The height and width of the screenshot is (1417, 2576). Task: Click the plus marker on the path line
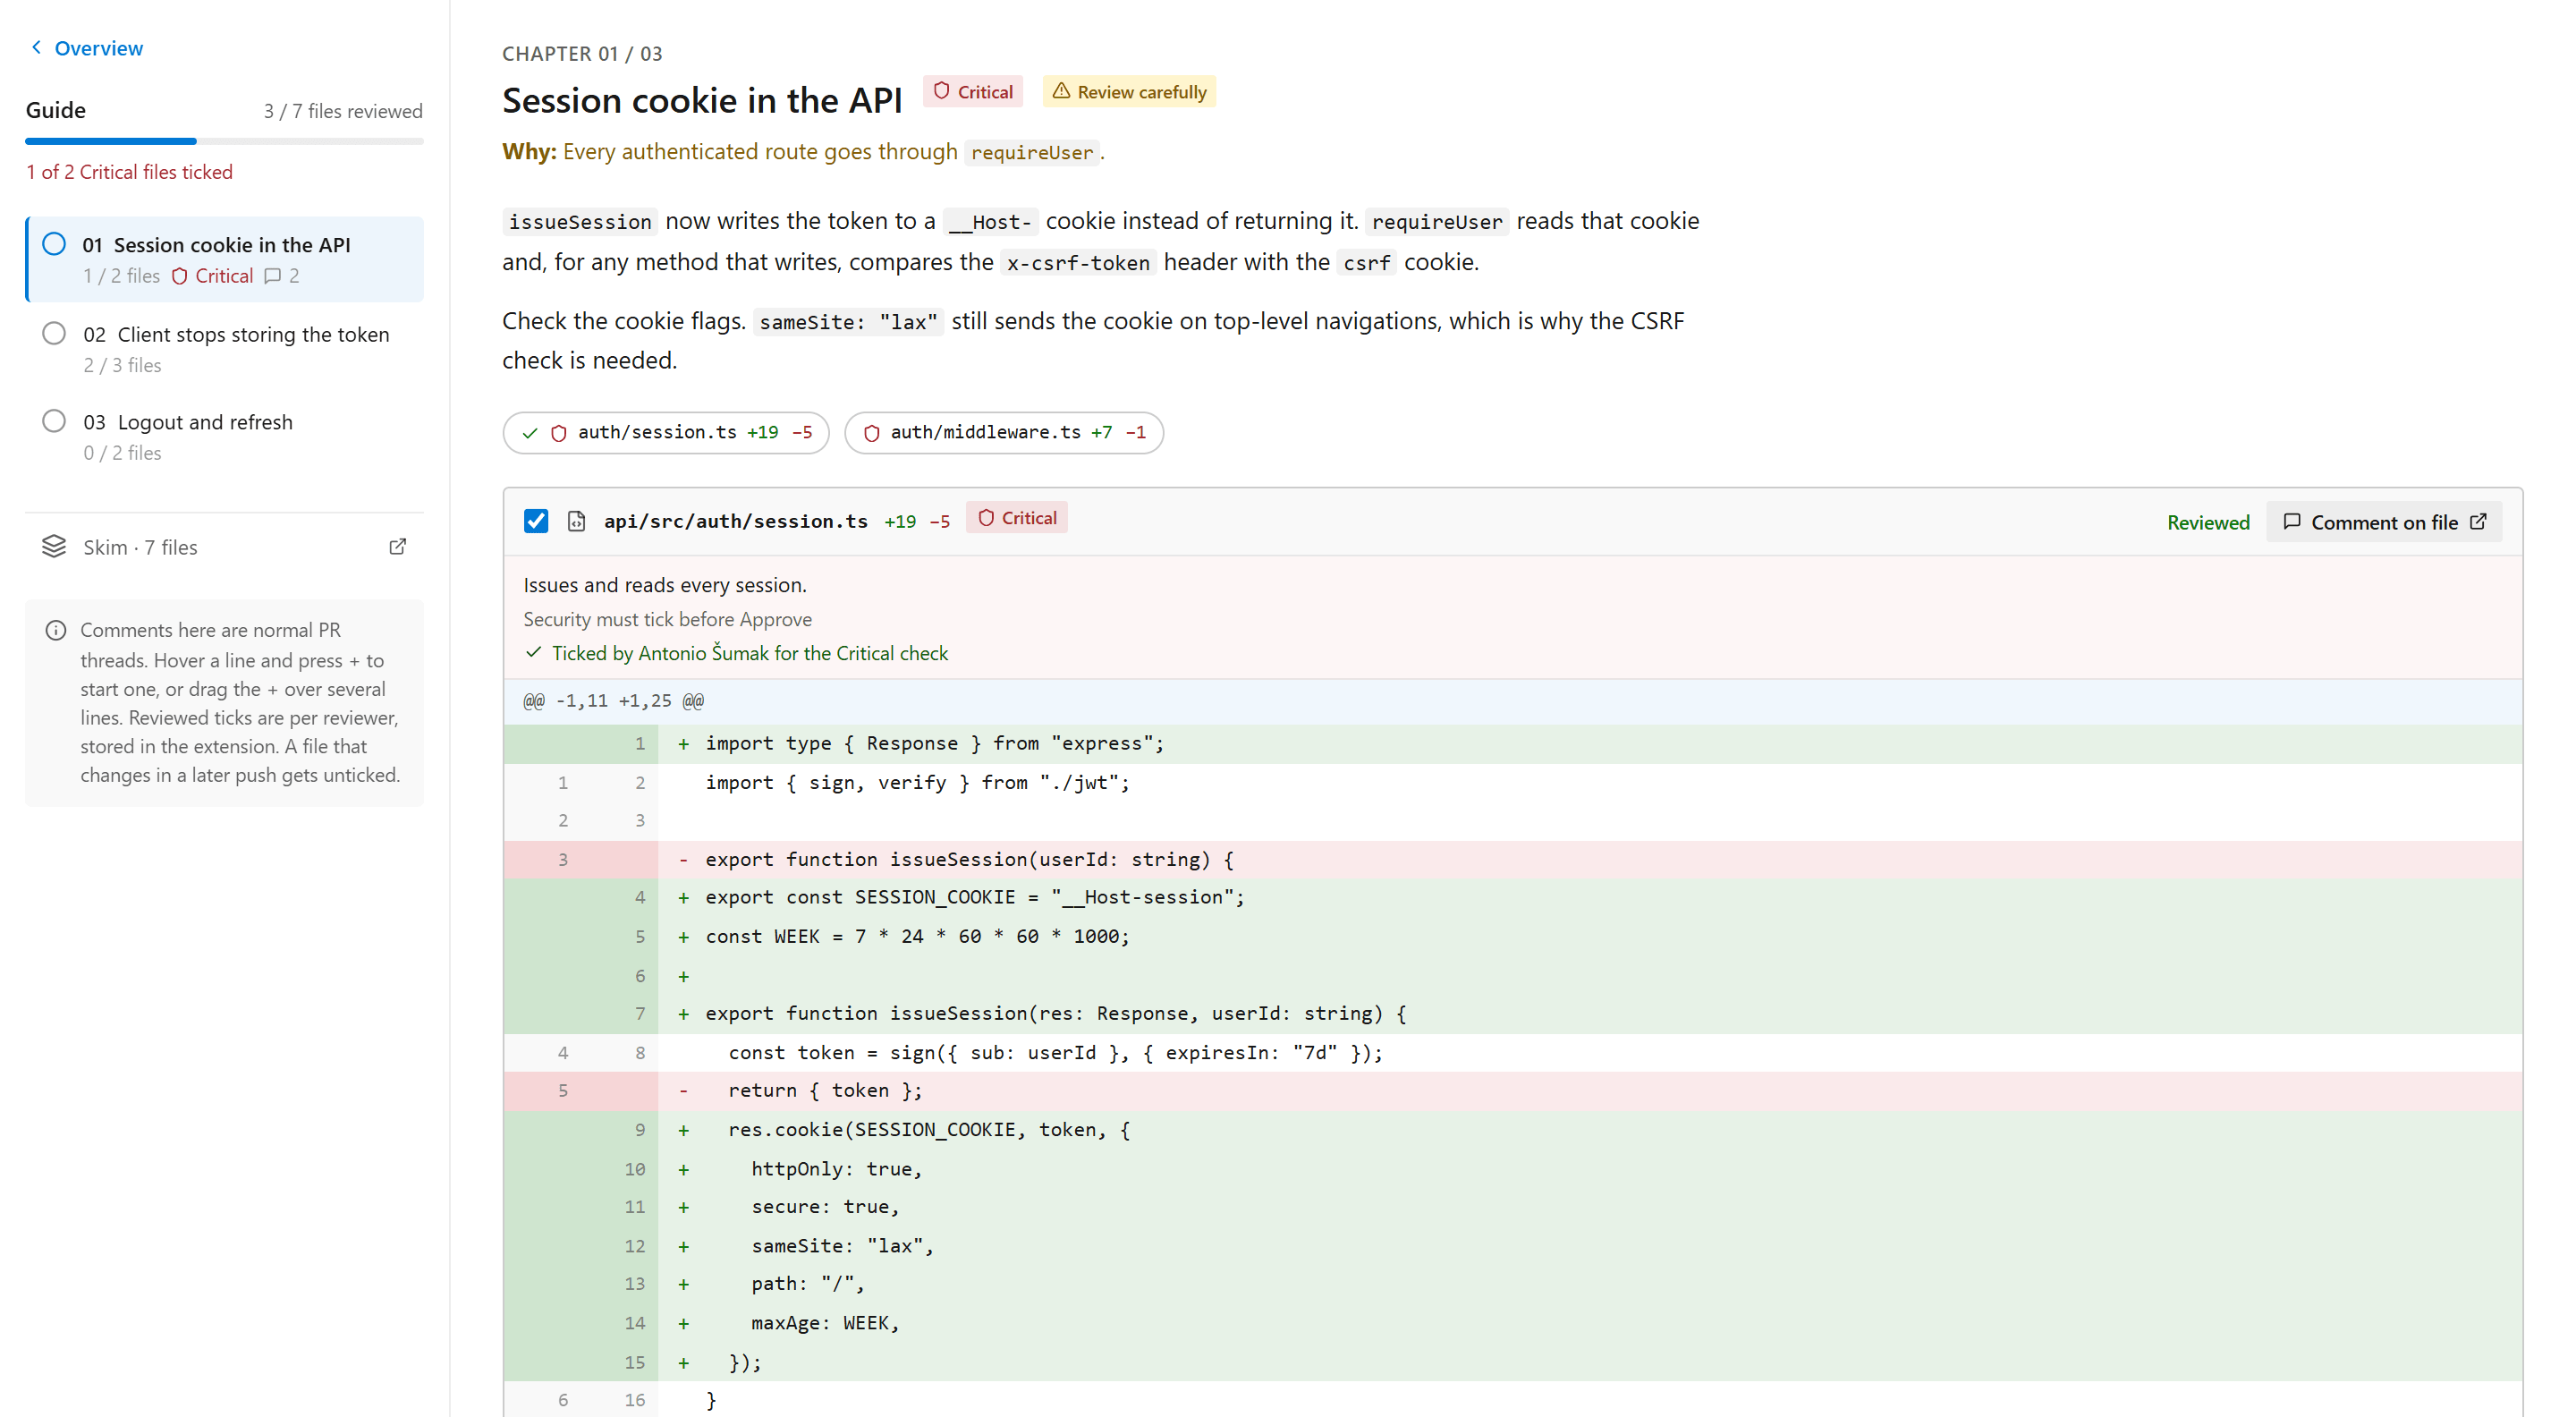point(684,1284)
